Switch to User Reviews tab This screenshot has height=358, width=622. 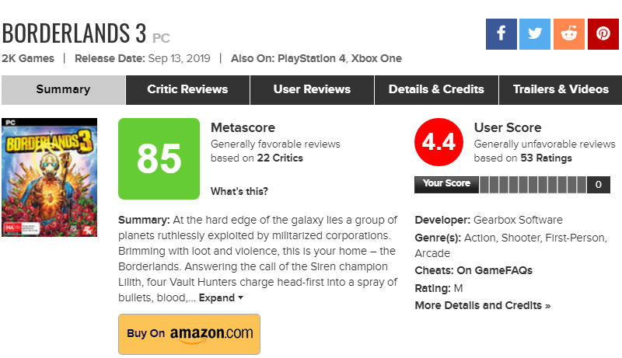(312, 89)
